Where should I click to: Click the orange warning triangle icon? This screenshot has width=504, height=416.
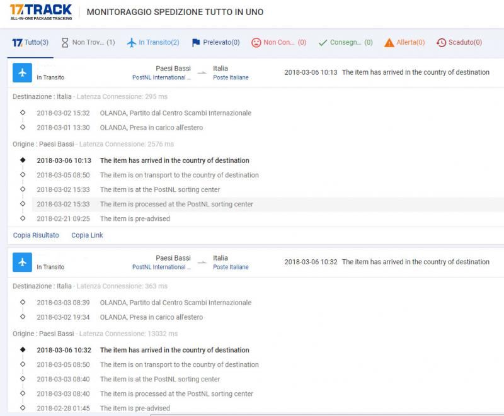pyautogui.click(x=389, y=42)
